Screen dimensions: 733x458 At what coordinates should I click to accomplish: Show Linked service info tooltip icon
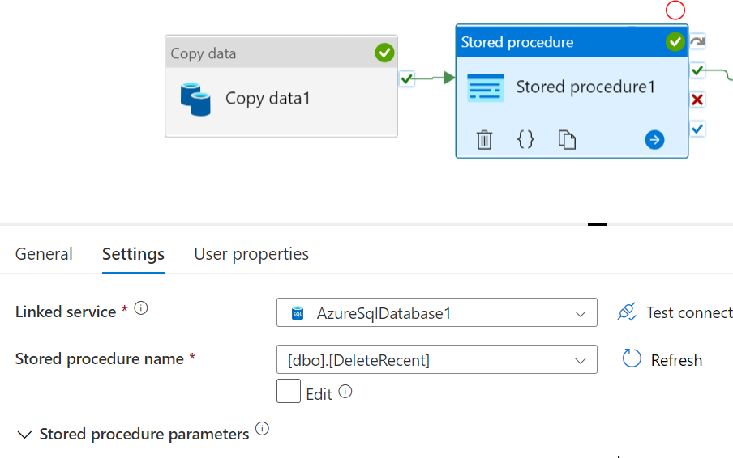tap(141, 307)
